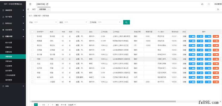Toggle the select-all checkbox in table header
This screenshot has width=222, height=106.
pos(32,32)
